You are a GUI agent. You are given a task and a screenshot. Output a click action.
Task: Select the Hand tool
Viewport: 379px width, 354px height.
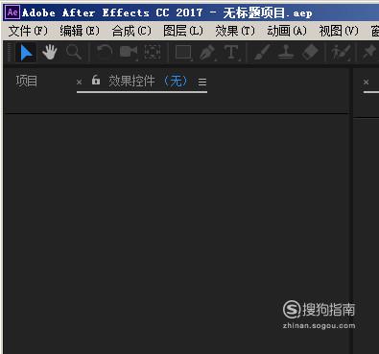click(x=49, y=52)
